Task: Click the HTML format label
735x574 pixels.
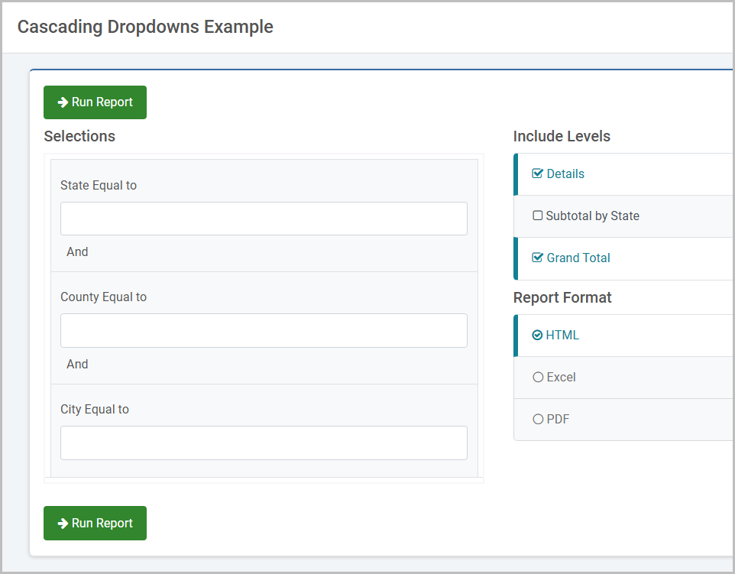Action: click(x=562, y=336)
